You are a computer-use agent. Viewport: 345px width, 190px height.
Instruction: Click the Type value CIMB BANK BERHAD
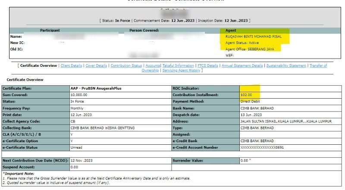(257, 128)
